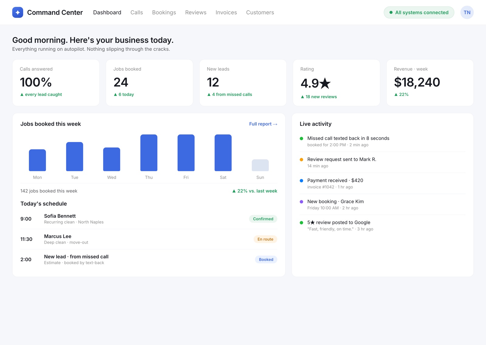Click the 'Jobs booked this week' heading
The width and height of the screenshot is (486, 345).
click(51, 124)
